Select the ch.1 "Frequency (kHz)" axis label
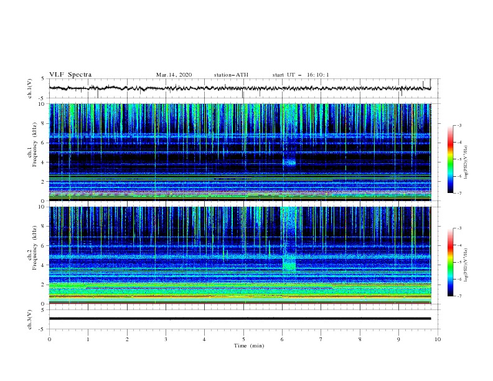Screen dimensions: 493x381 pyautogui.click(x=35, y=144)
